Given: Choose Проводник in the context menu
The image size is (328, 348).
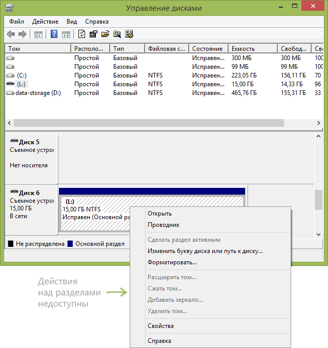Looking at the screenshot, I should [x=210, y=225].
